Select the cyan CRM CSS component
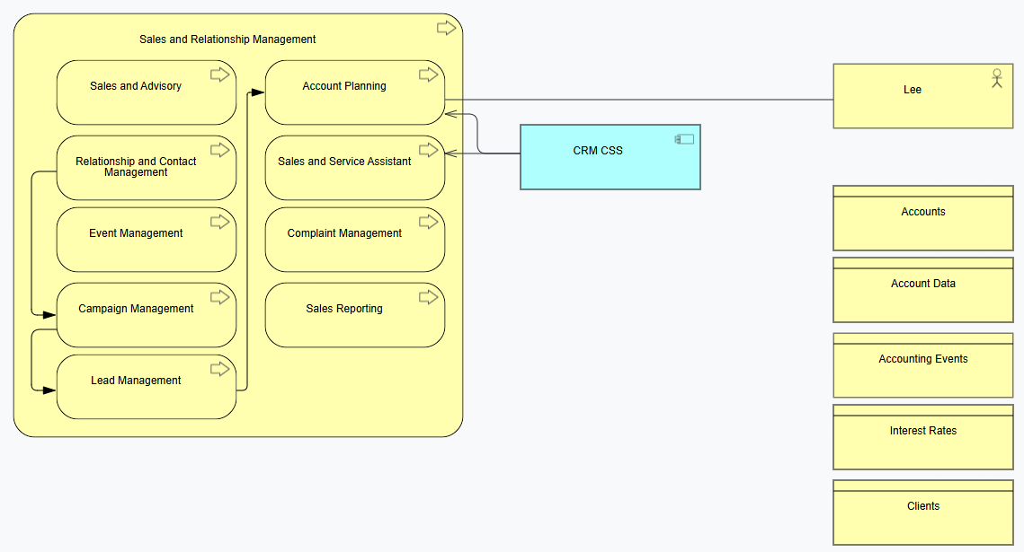Screen dimensions: 1024x552 click(610, 157)
